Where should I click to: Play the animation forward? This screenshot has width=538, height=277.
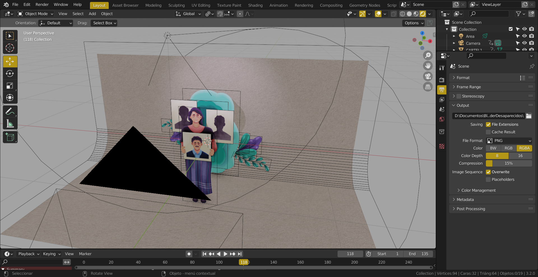pos(226,254)
